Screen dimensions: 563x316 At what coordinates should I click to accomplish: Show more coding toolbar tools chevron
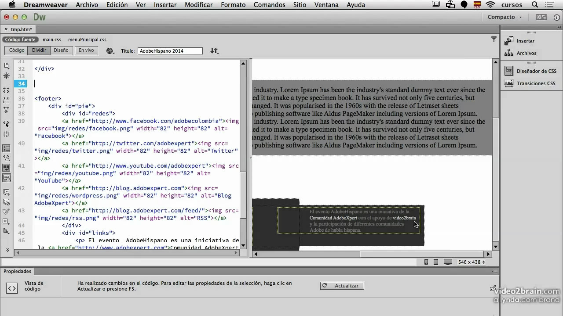point(7,249)
